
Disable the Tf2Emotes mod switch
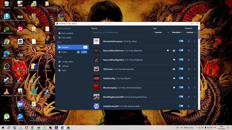coord(181,69)
